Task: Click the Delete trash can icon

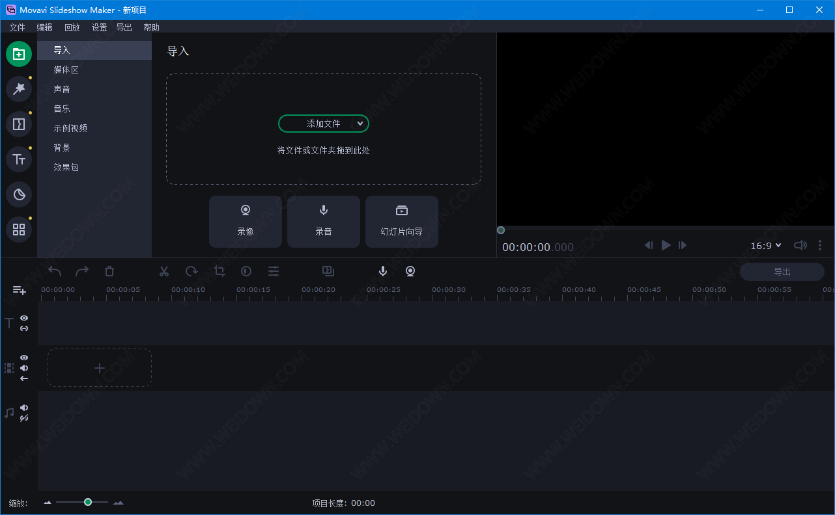Action: (109, 271)
